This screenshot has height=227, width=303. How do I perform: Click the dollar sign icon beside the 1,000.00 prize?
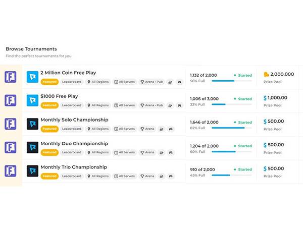[265, 98]
